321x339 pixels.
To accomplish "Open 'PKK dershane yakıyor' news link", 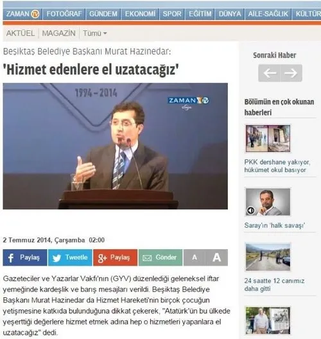I will tap(277, 166).
